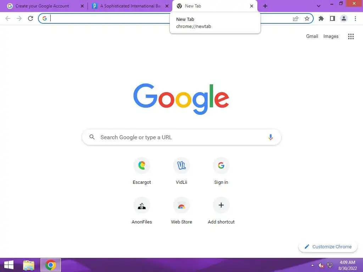This screenshot has width=363, height=272.
Task: Close the New Tab tab
Action: pos(252,6)
